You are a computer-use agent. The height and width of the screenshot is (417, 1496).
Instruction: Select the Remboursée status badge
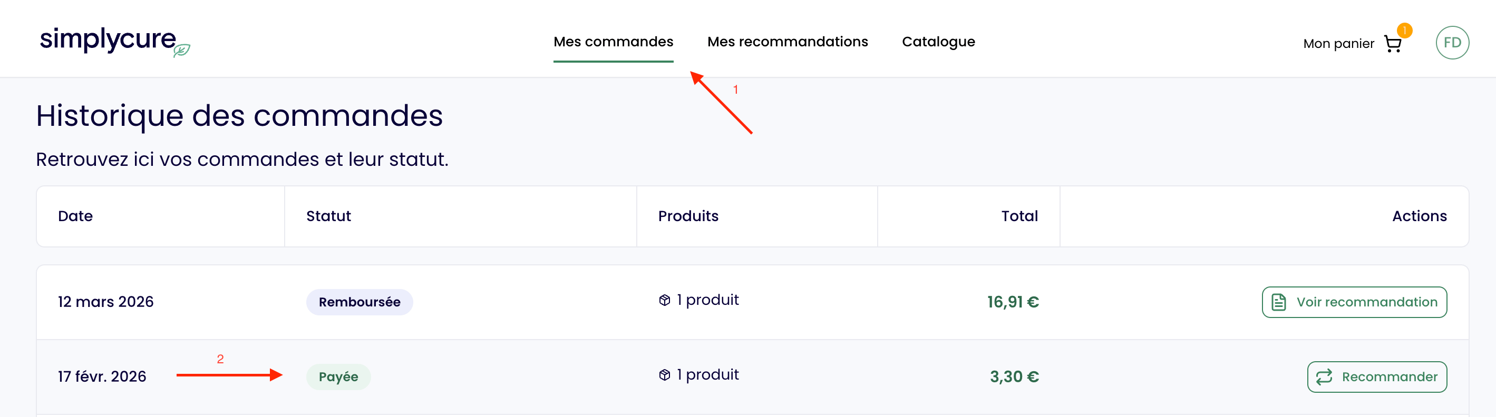pos(359,302)
